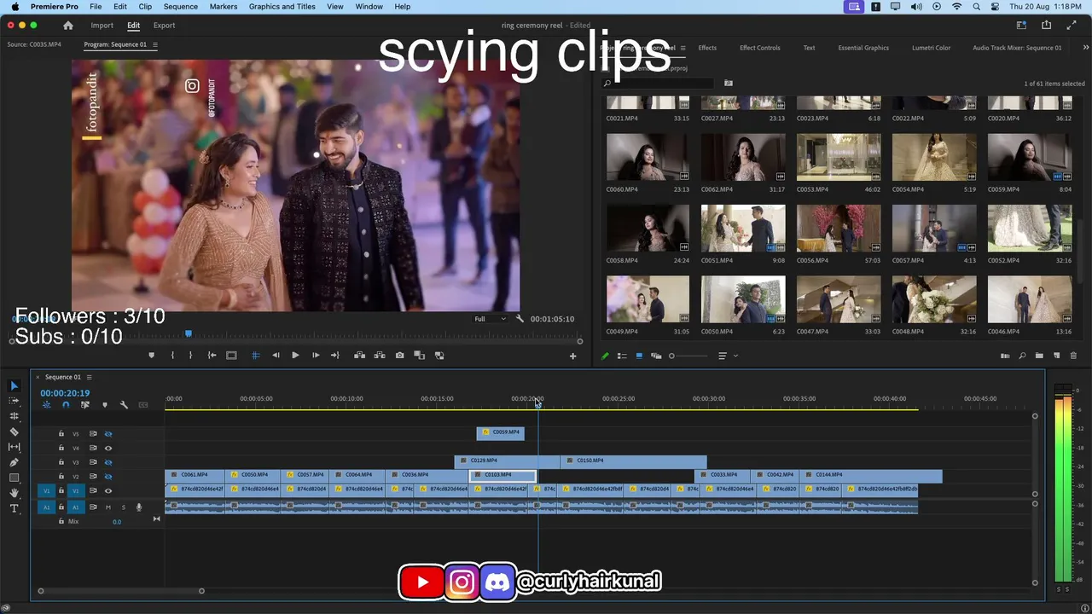Step forward one frame in Program monitor

(x=316, y=356)
